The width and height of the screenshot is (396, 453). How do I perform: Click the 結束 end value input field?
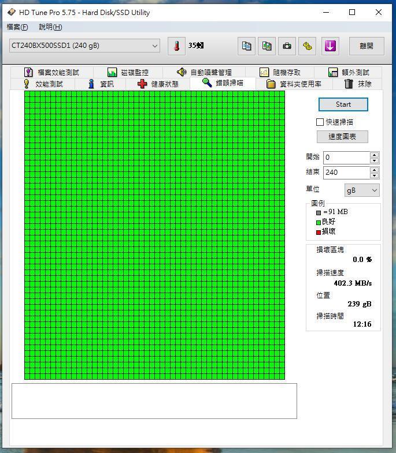pyautogui.click(x=346, y=173)
